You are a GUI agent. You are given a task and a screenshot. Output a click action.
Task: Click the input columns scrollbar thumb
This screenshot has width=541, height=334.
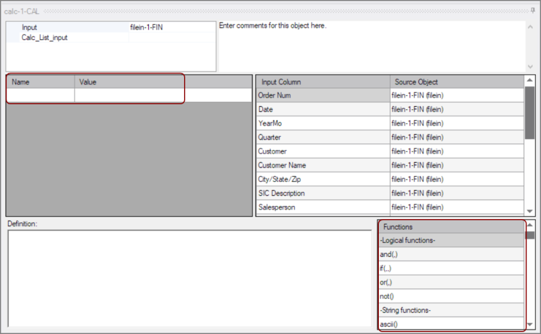530,113
